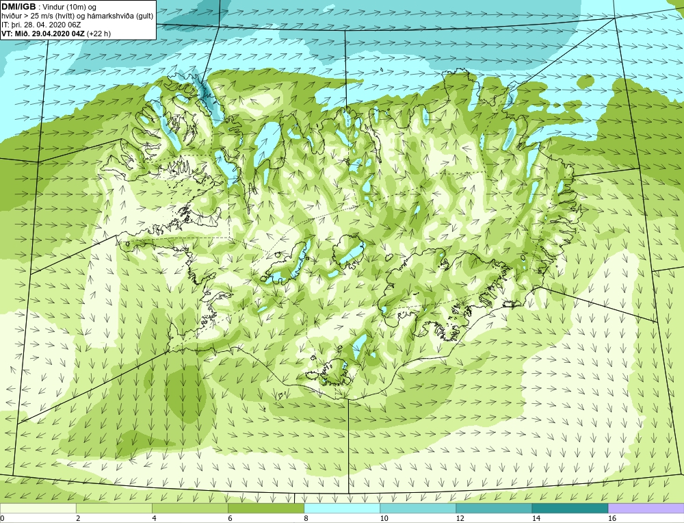Click the dark teal 14–16 m/s legend swatch
The height and width of the screenshot is (523, 684).
(570, 509)
